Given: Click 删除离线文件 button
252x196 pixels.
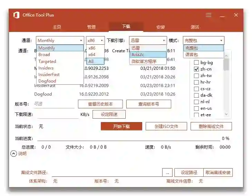Looking at the screenshot, I should point(211,126).
